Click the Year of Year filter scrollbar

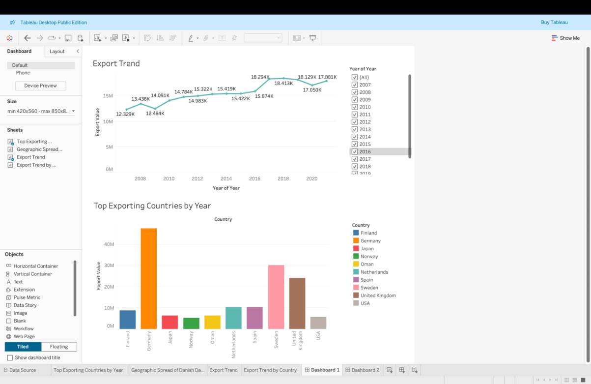tap(410, 116)
